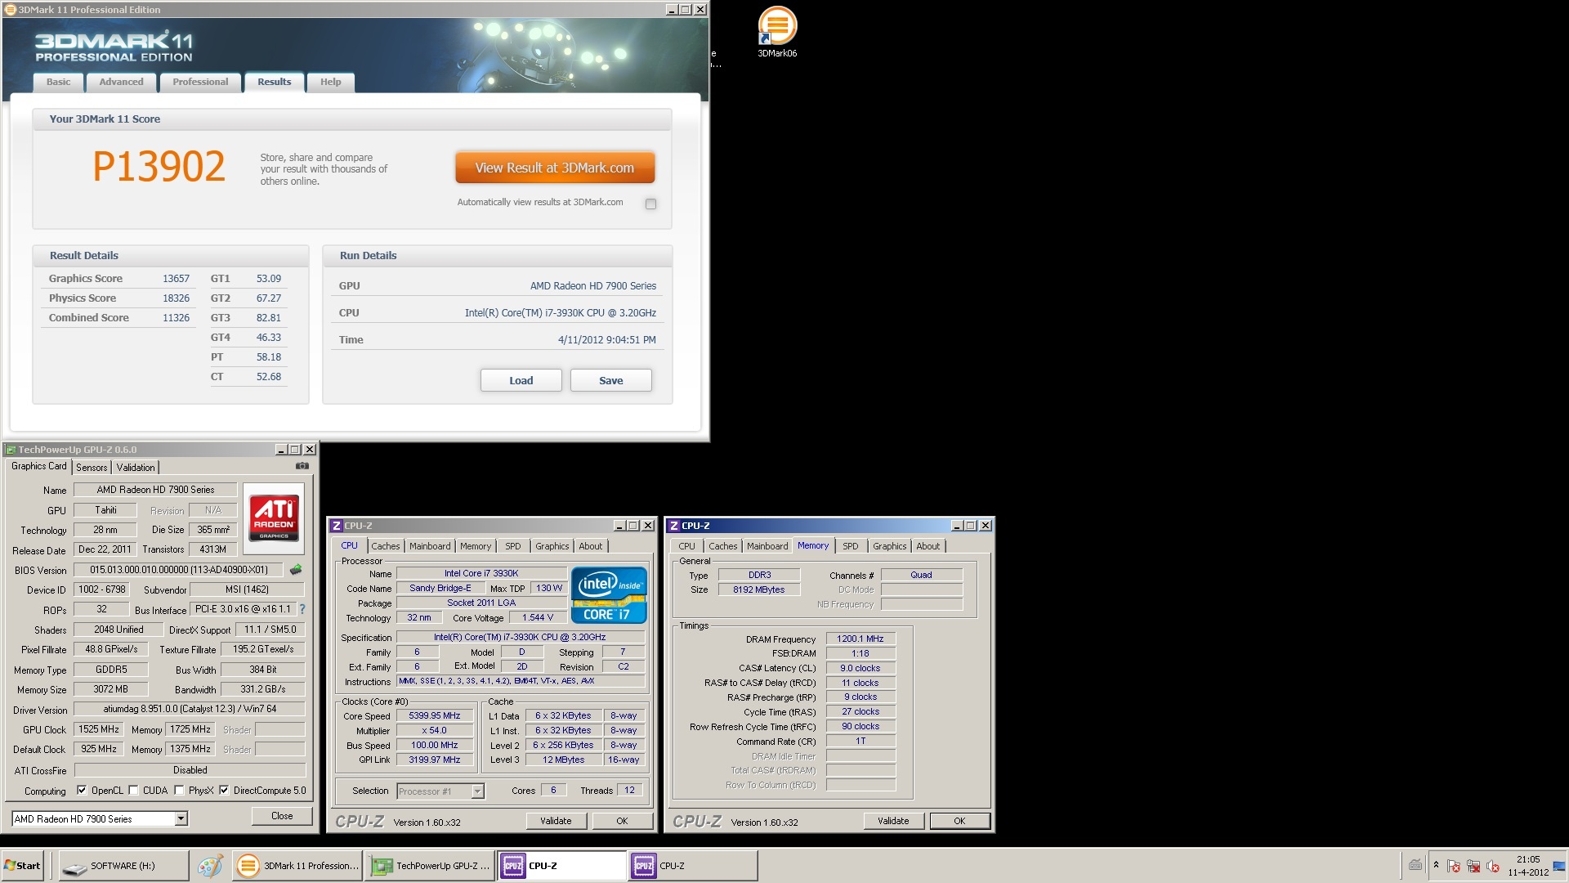Click the GPU-Z screenshot camera icon
Viewport: 1569px width, 883px height.
(302, 466)
